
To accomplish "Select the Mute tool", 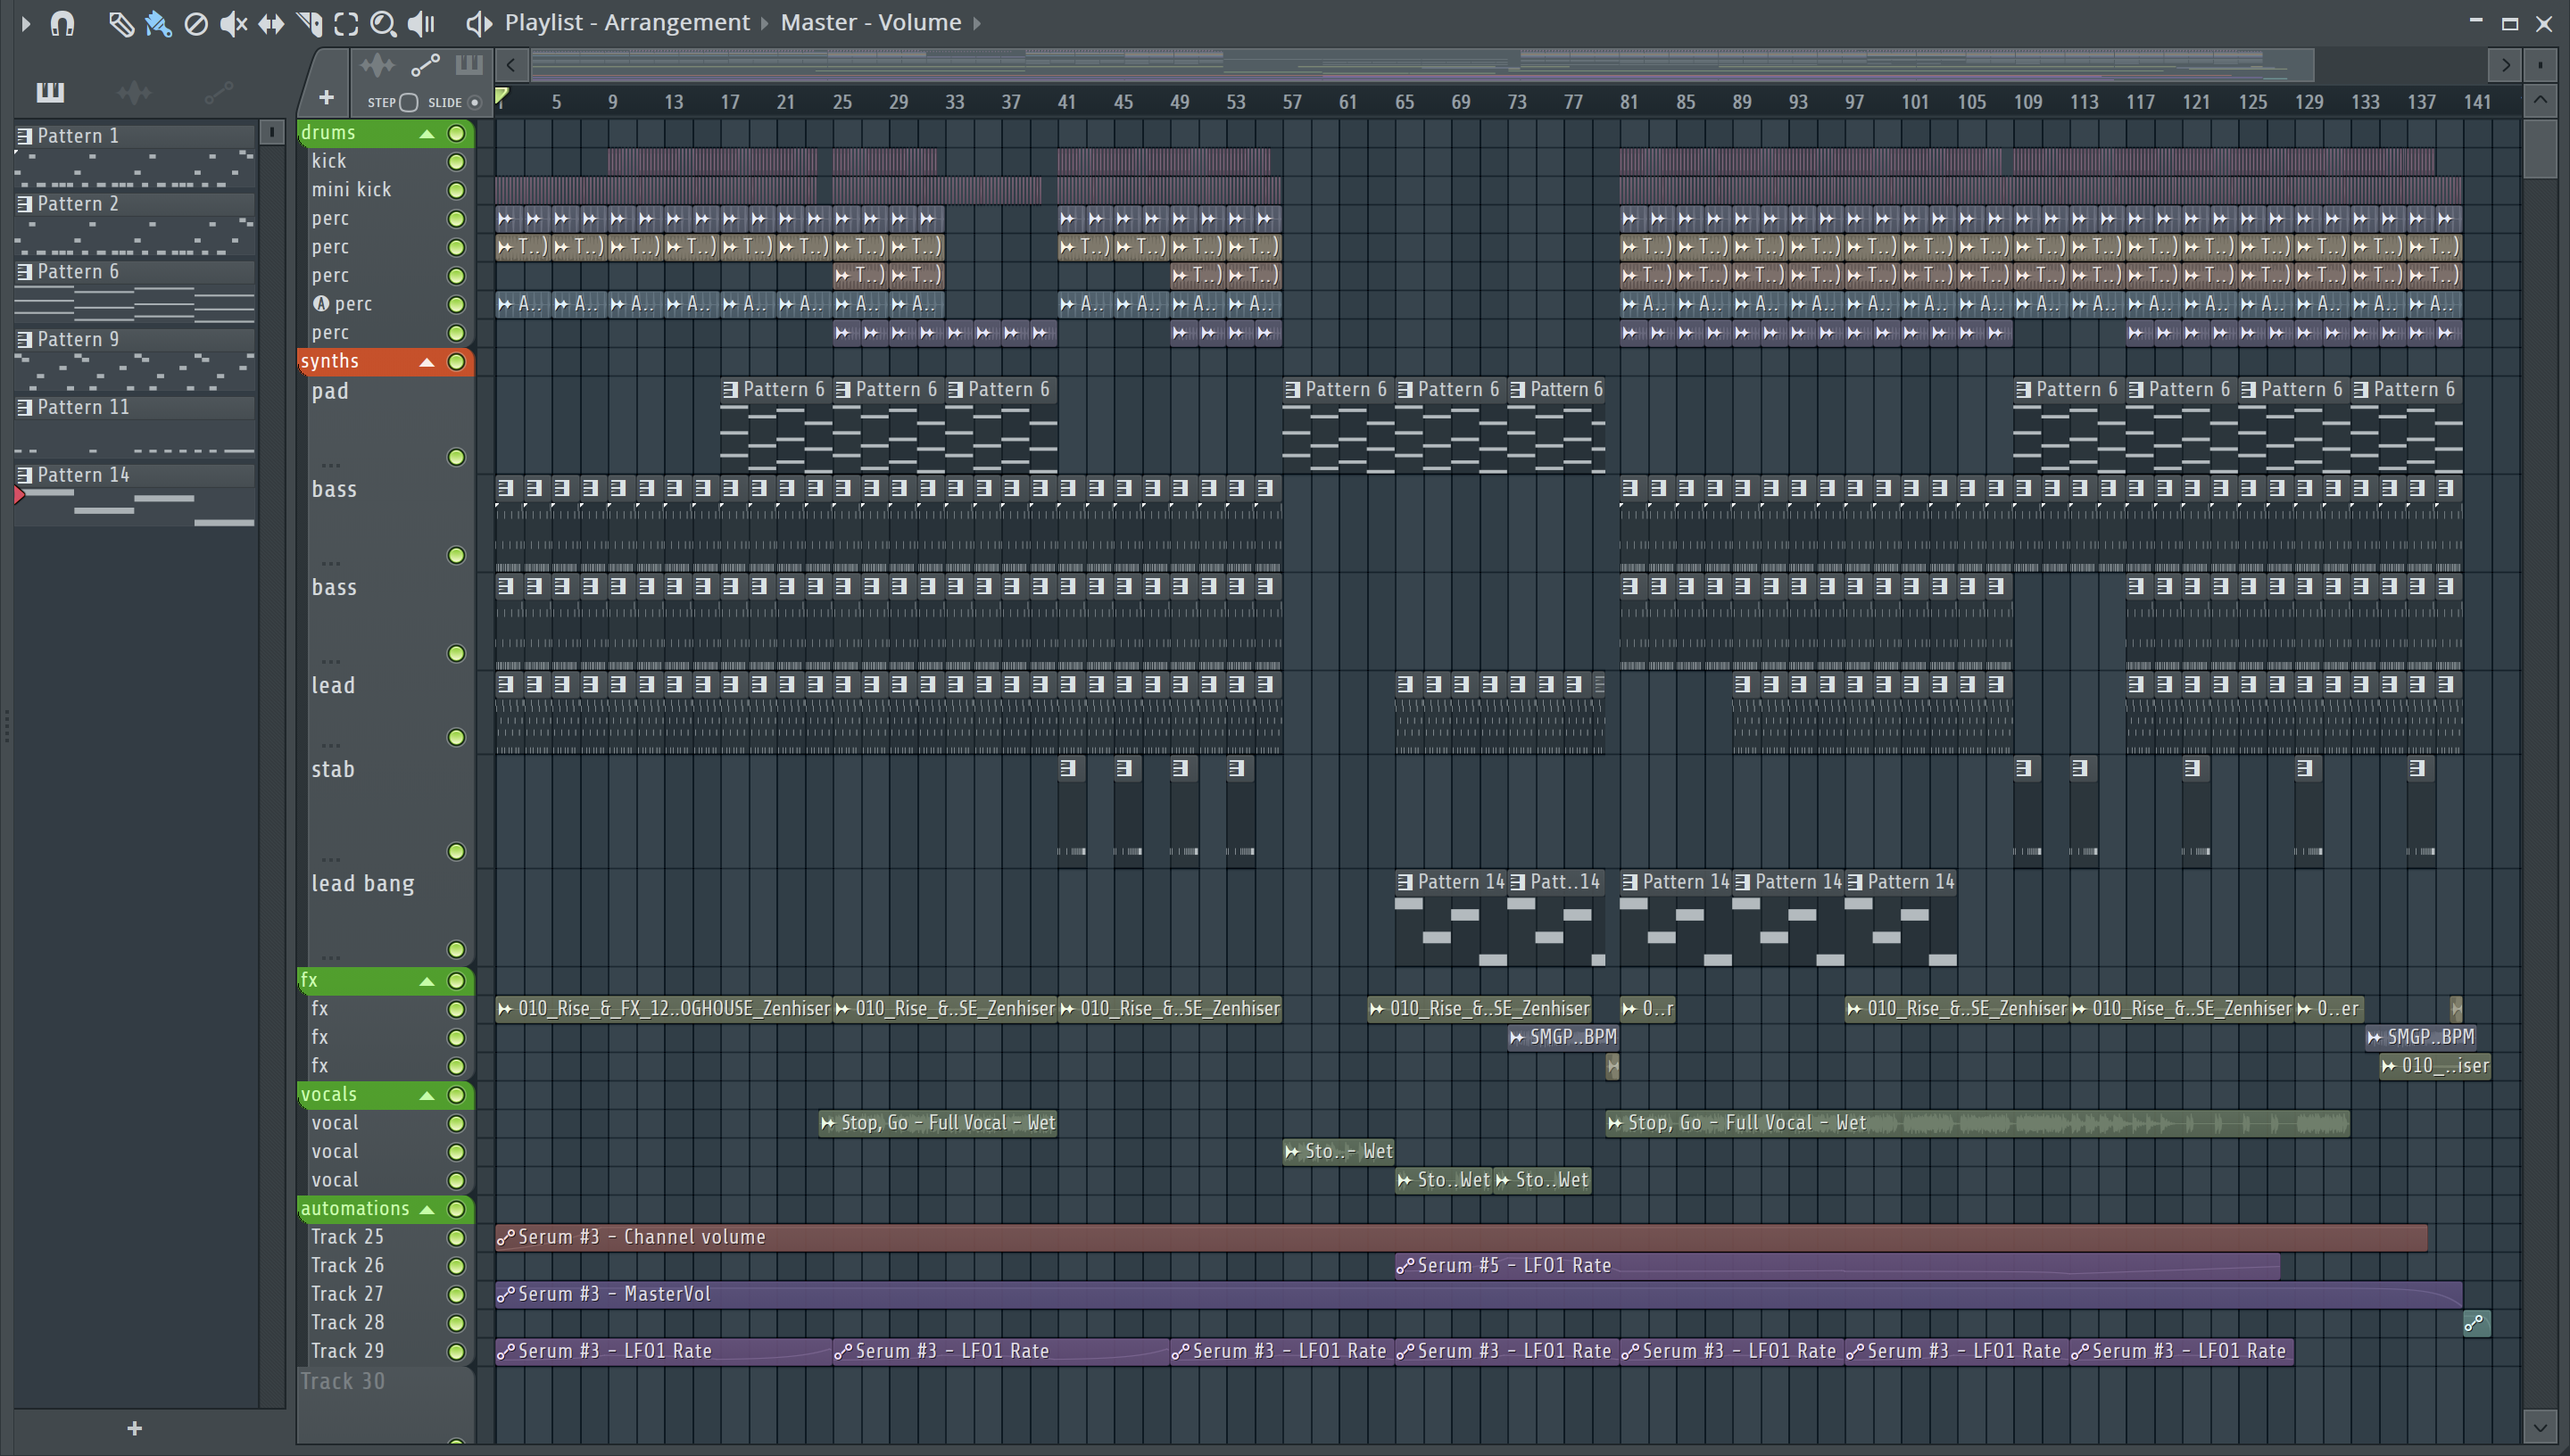I will (233, 23).
